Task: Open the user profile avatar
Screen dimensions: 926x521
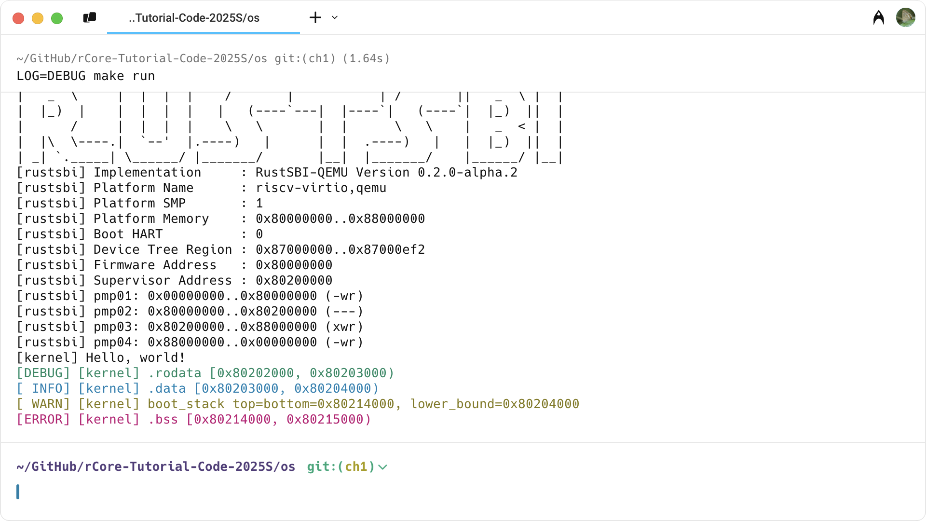Action: pyautogui.click(x=906, y=18)
